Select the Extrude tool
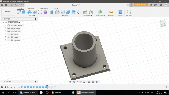This screenshot has height=95, width=169. coord(24,12)
